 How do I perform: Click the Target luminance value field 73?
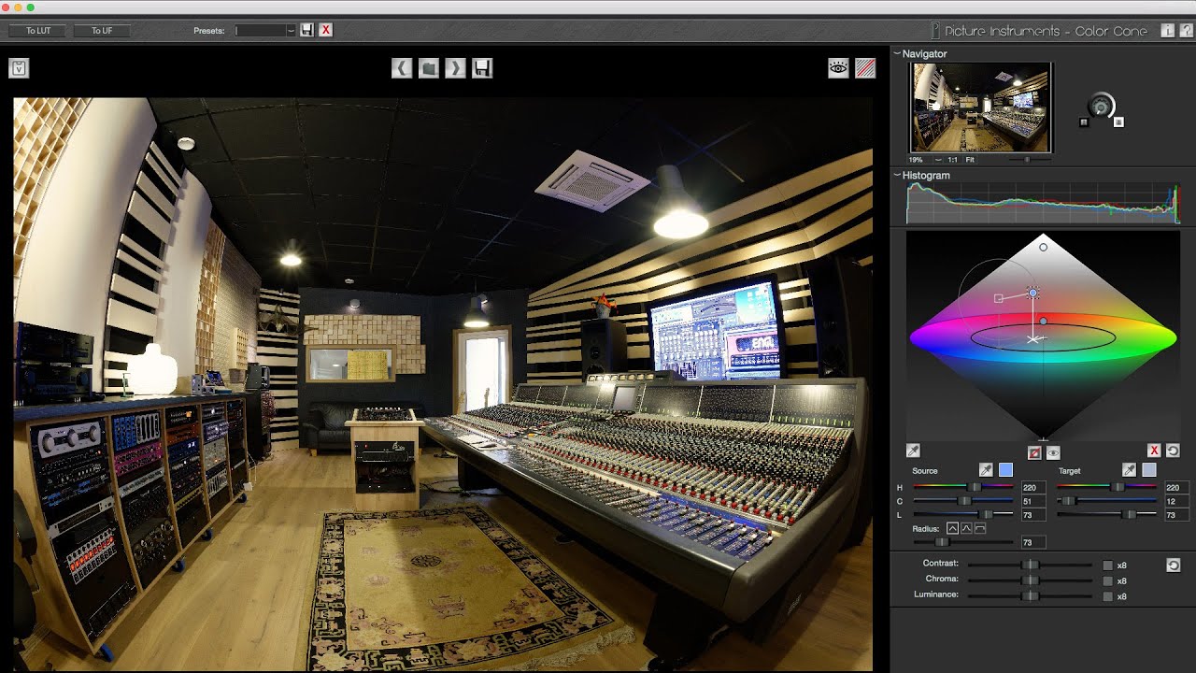(1176, 515)
